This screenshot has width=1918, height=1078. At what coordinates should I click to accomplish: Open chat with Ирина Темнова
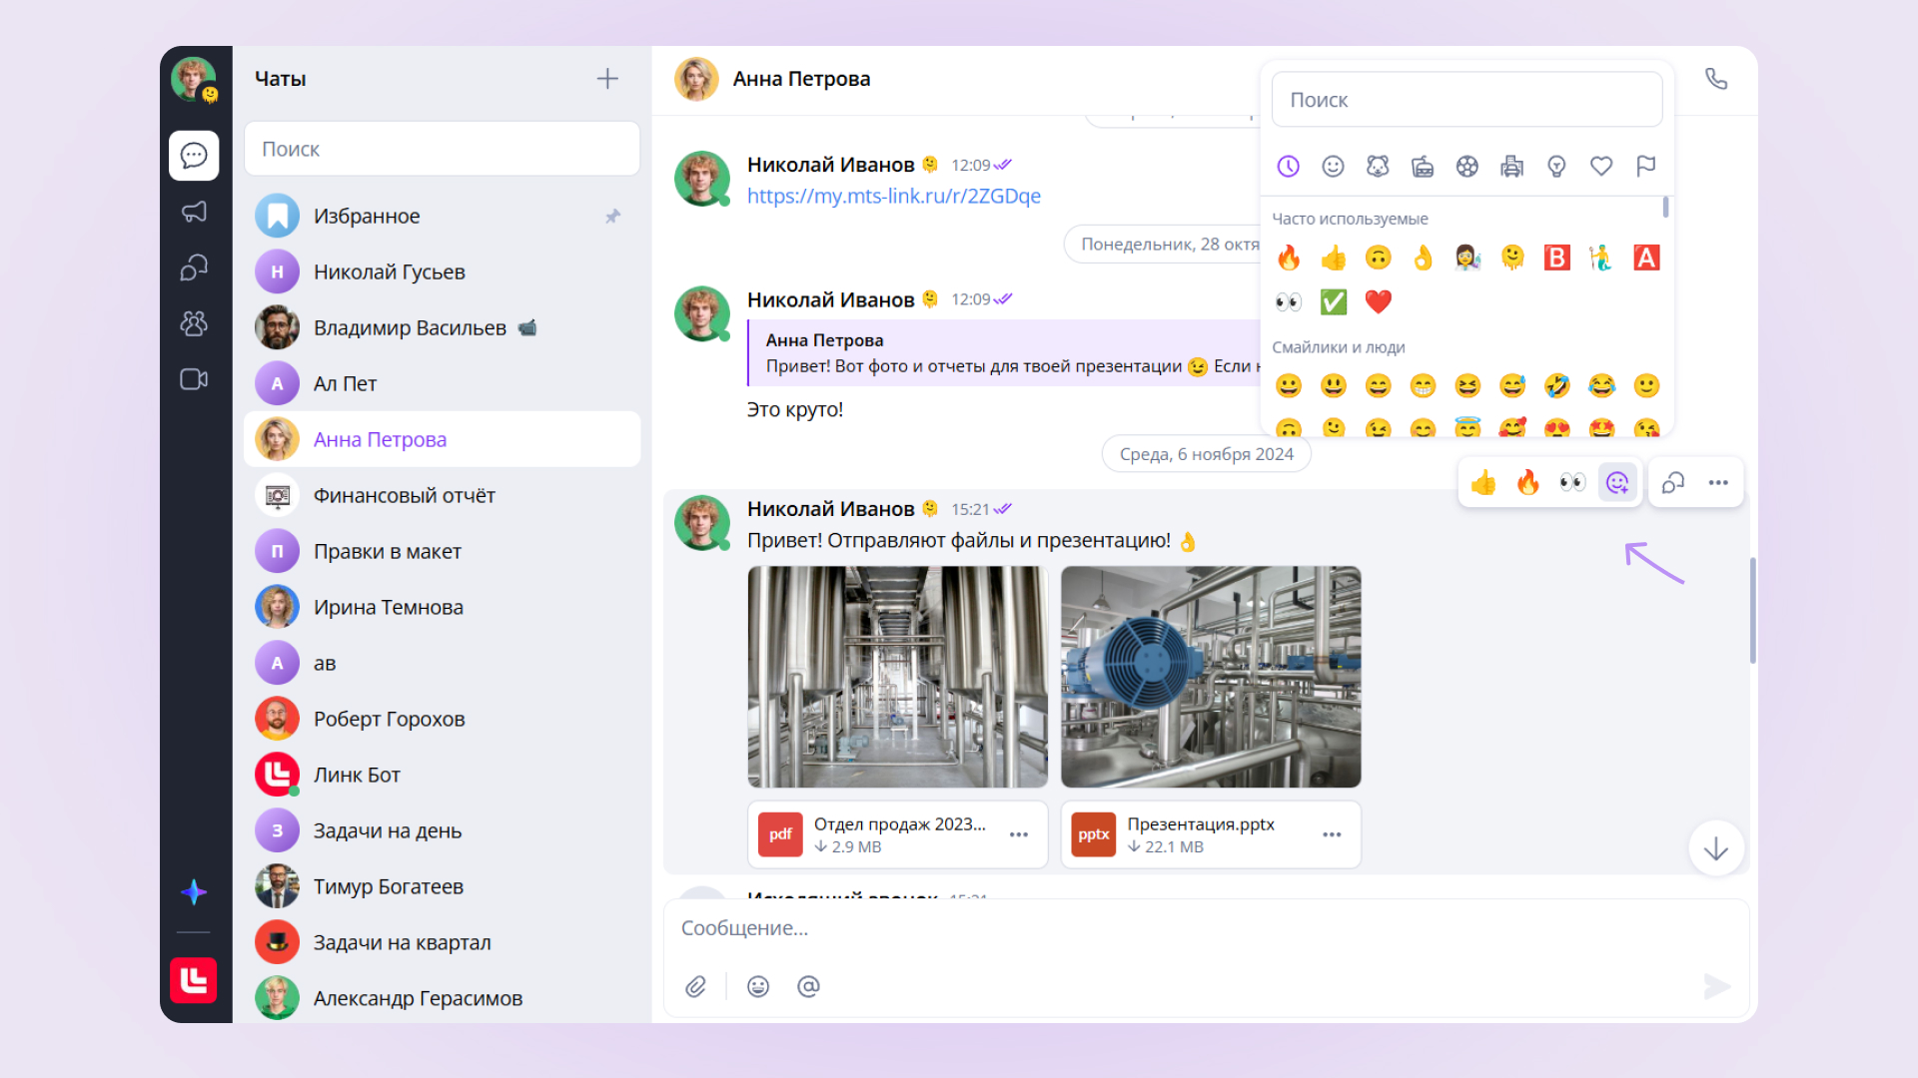point(442,607)
